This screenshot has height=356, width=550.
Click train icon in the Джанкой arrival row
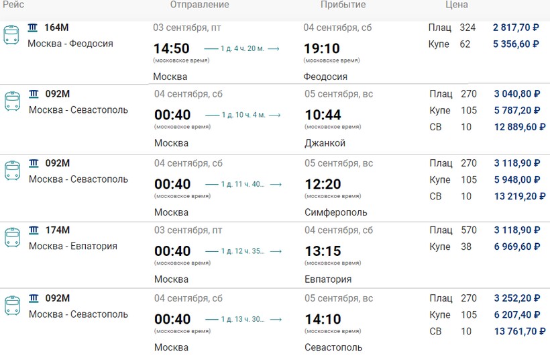(x=12, y=101)
